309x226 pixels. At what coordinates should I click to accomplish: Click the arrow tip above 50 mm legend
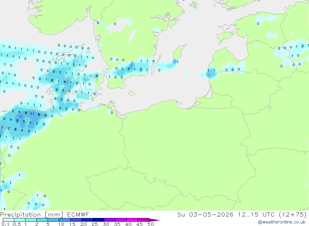coord(155,220)
